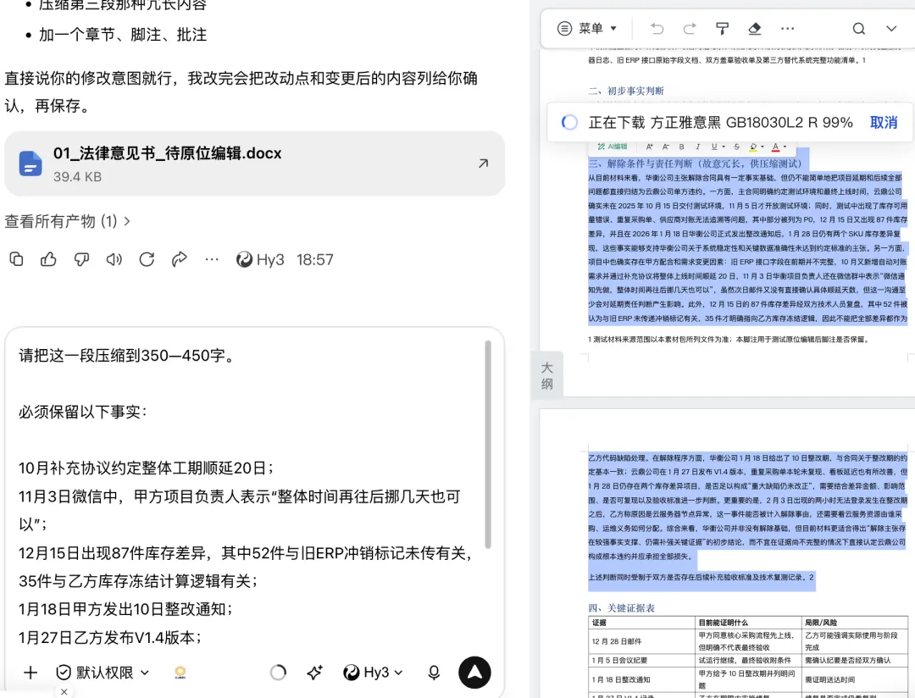915x698 pixels.
Task: Add attachment with plus button
Action: 30,673
